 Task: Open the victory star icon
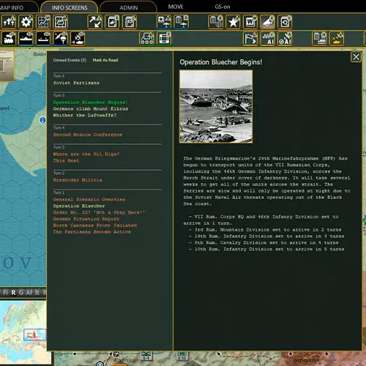[x=233, y=22]
